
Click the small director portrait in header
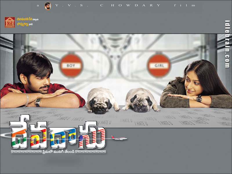[47, 6]
